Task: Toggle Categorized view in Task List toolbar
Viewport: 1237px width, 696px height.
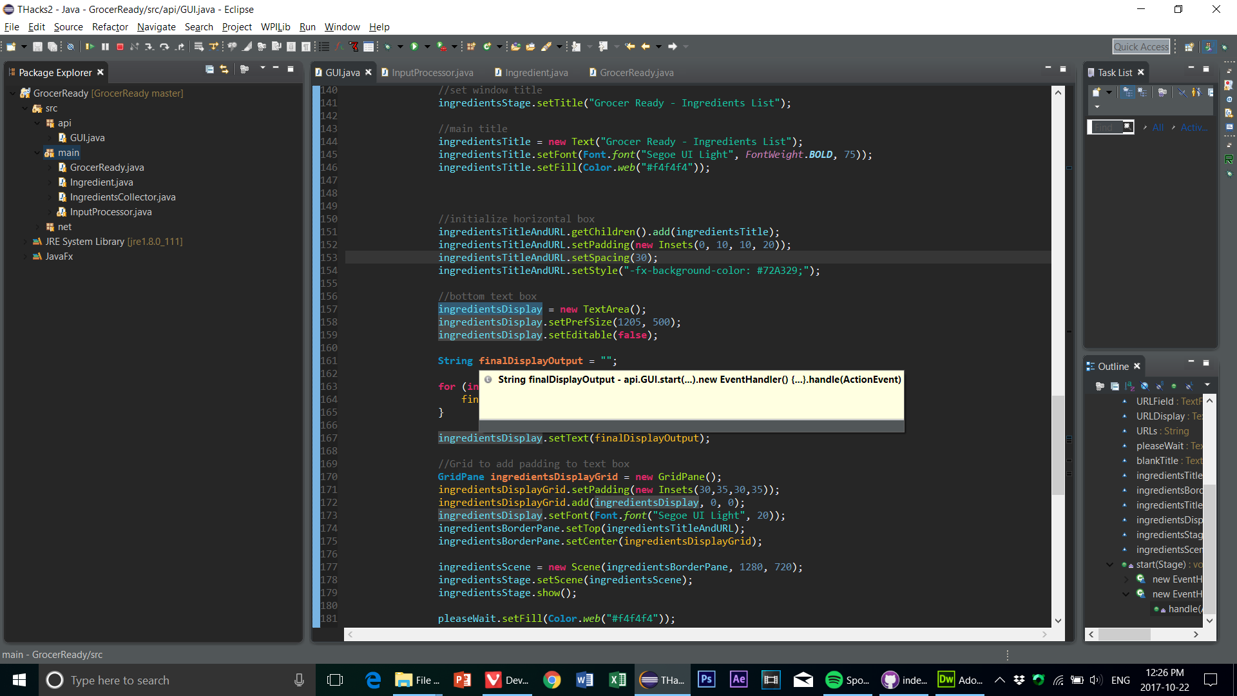Action: tap(1127, 92)
